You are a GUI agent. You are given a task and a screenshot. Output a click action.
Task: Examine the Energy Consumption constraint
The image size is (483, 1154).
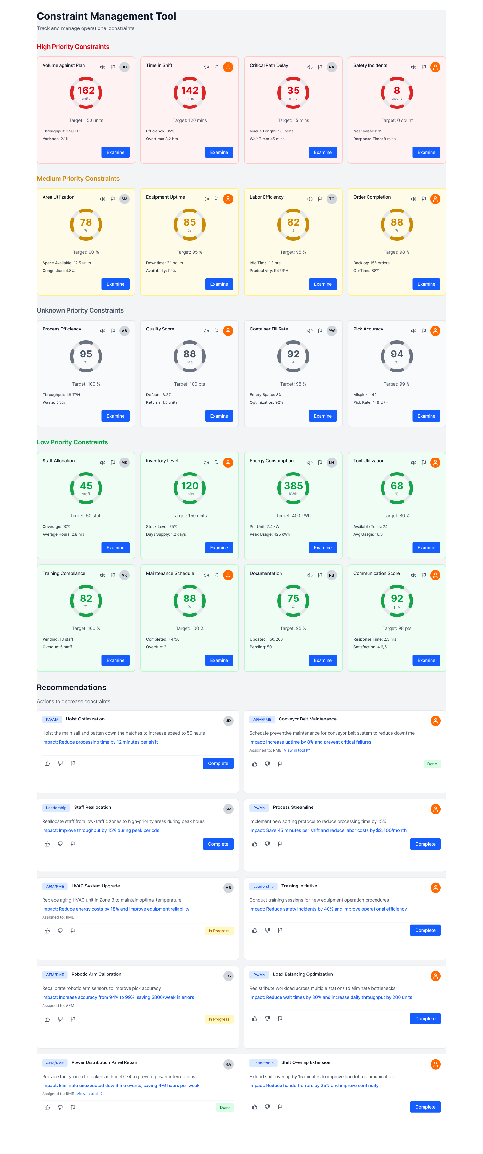[323, 547]
